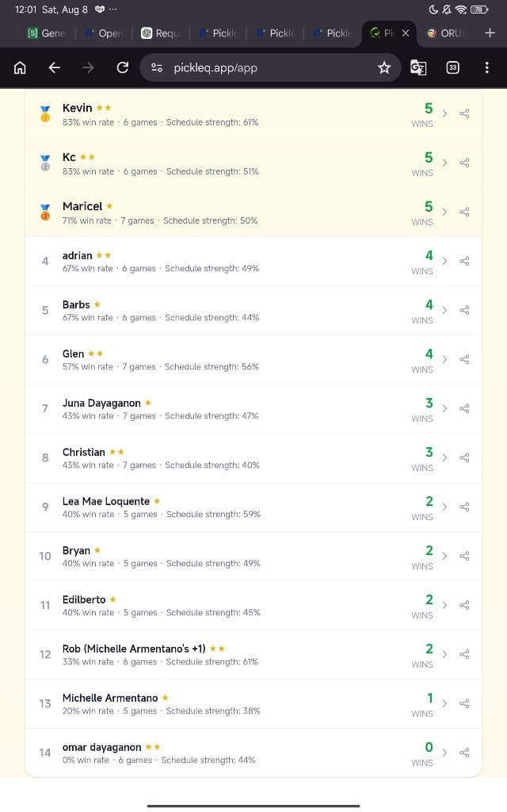Share Kevin's ranking entry
Viewport: 507px width, 812px height.
click(x=464, y=113)
